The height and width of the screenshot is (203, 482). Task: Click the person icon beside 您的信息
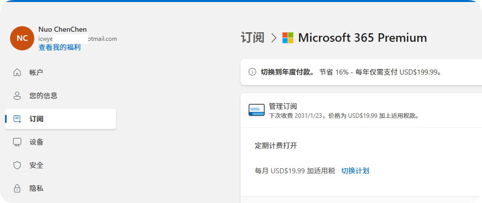click(x=17, y=96)
